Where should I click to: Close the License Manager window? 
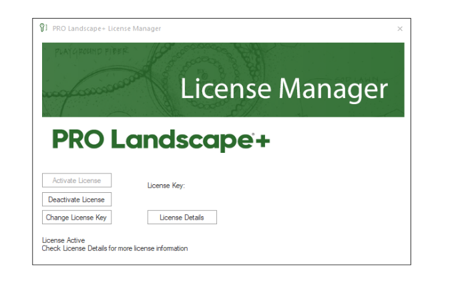tap(399, 29)
